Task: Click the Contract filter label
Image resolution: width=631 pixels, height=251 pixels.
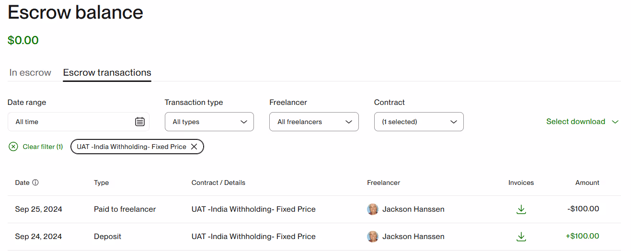Action: click(390, 103)
